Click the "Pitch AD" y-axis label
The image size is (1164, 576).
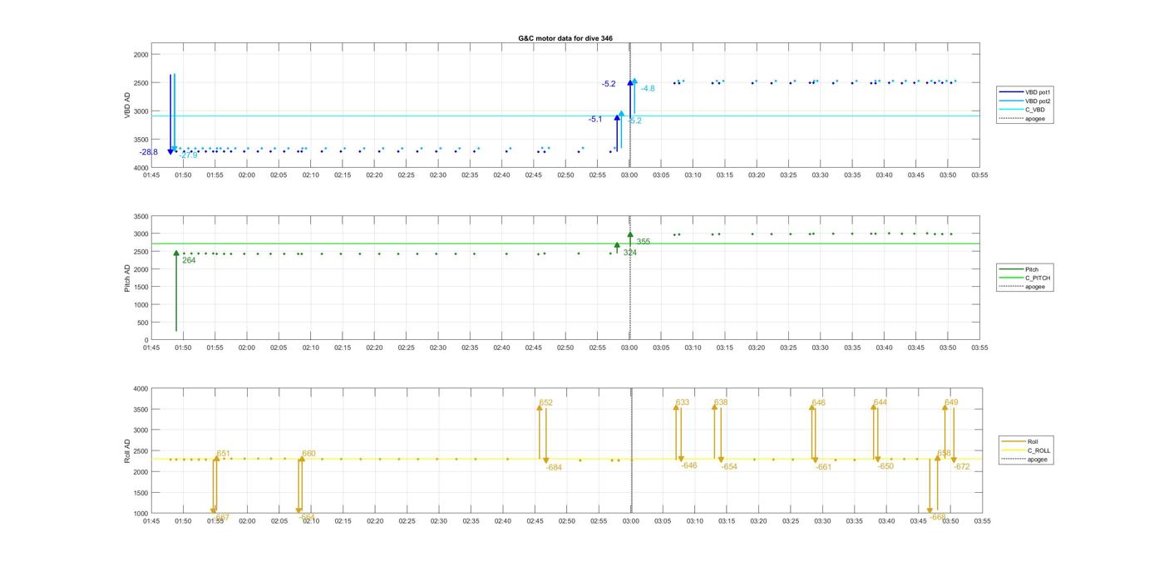pyautogui.click(x=128, y=278)
